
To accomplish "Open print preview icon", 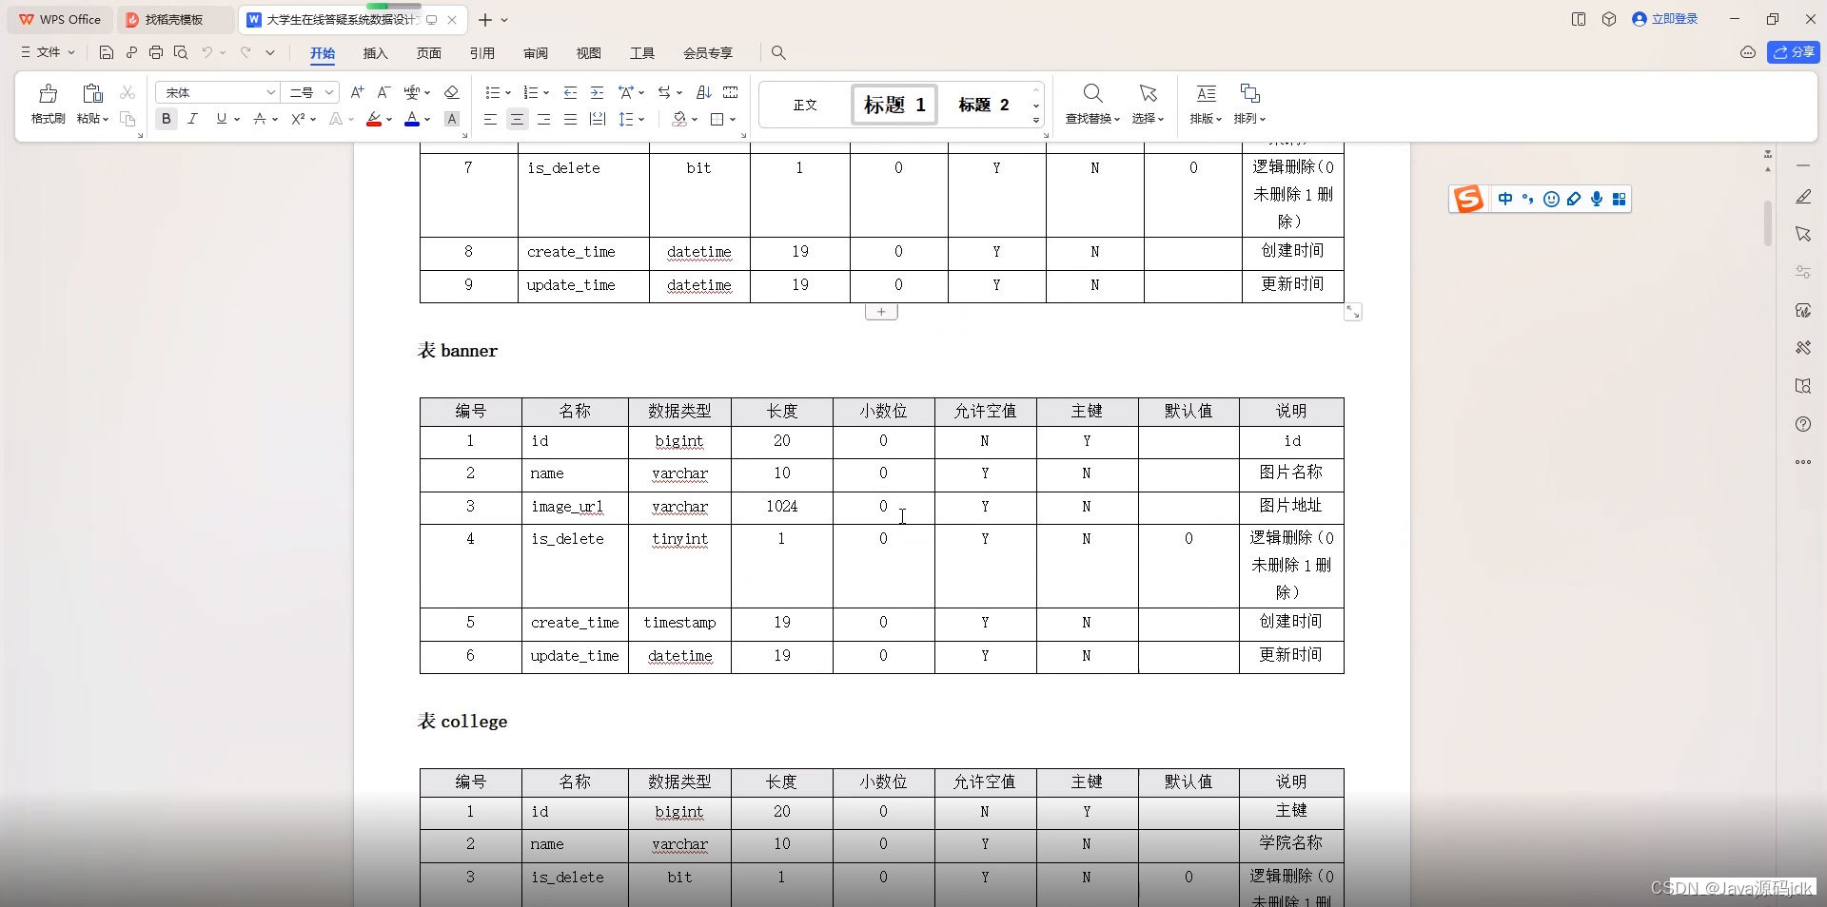I will pyautogui.click(x=181, y=52).
